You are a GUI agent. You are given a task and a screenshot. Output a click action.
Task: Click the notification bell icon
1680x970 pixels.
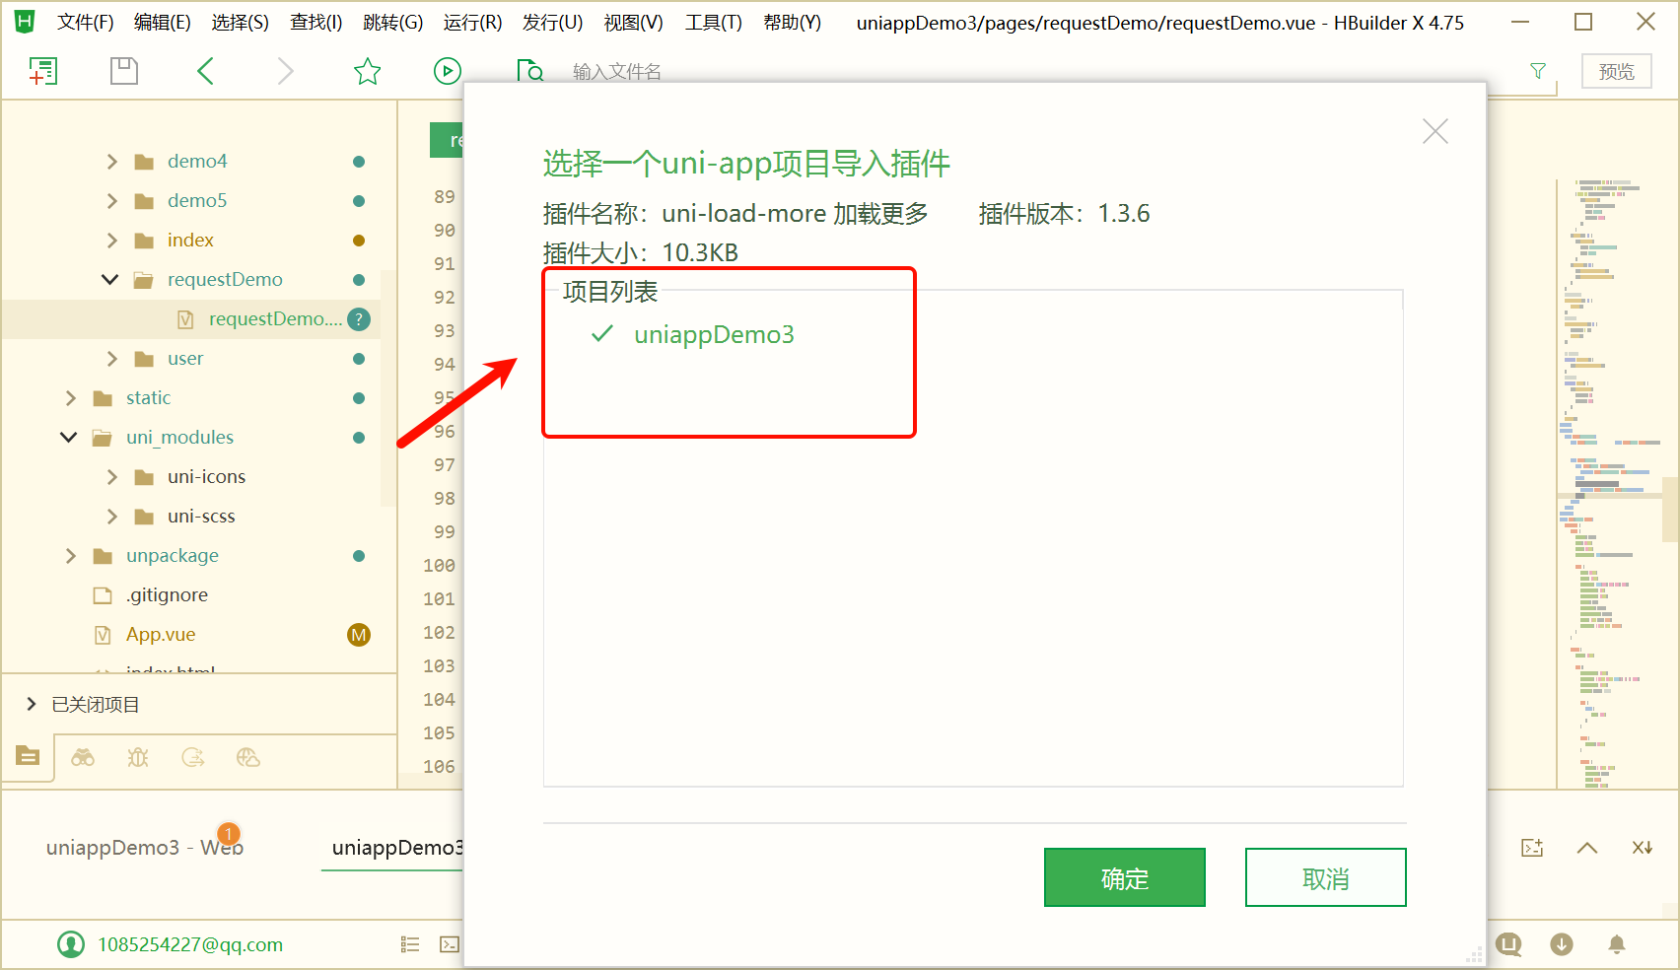coord(1617,944)
